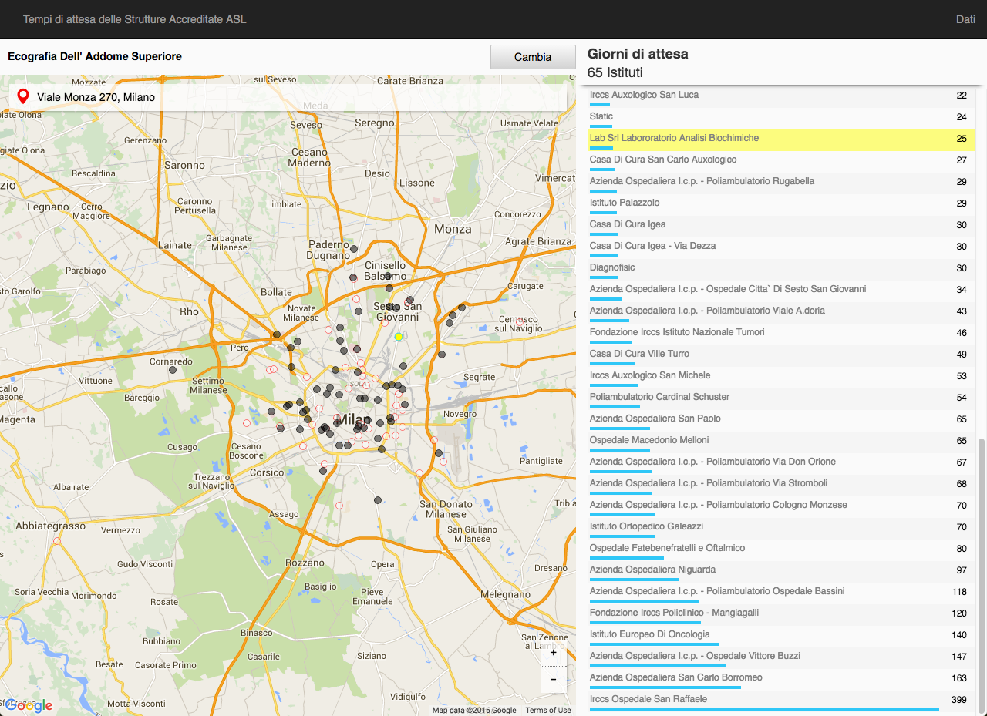This screenshot has width=987, height=716.
Task: Select Fondazione Irccs Istituto Nazionale Tumori
Action: pos(783,334)
